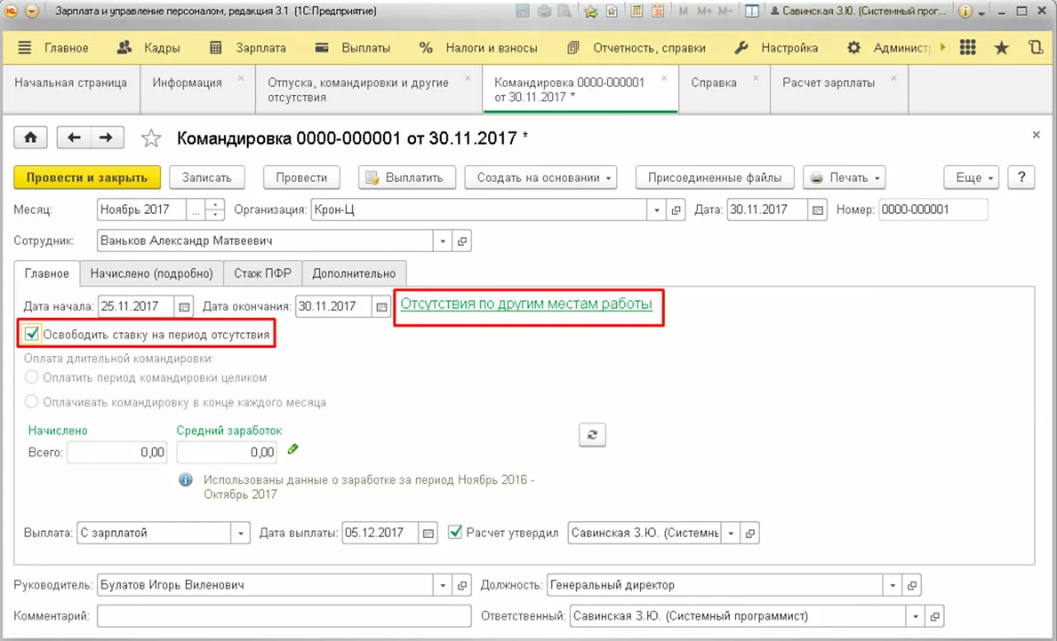Click the 1C application logo icon
The image size is (1057, 641).
click(x=12, y=12)
